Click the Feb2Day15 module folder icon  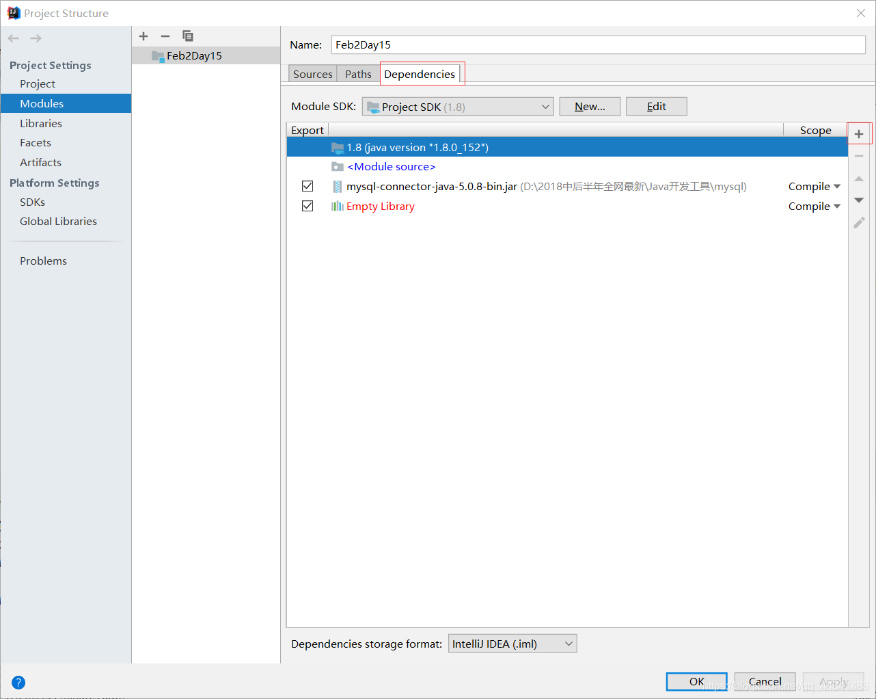click(x=158, y=56)
